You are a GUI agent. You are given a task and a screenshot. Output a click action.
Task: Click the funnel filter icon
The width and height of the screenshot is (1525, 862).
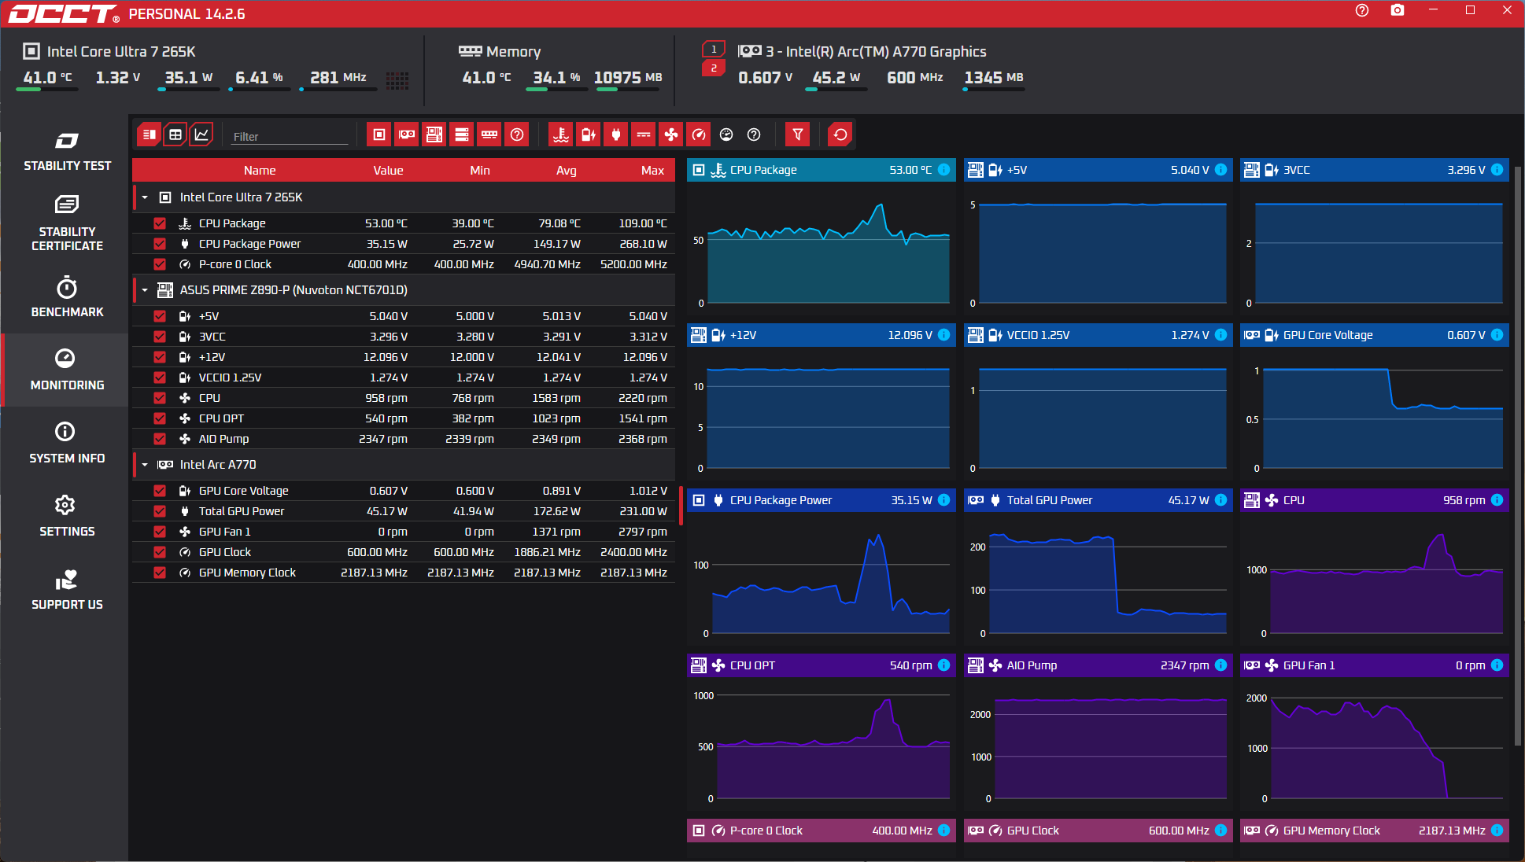tap(797, 134)
